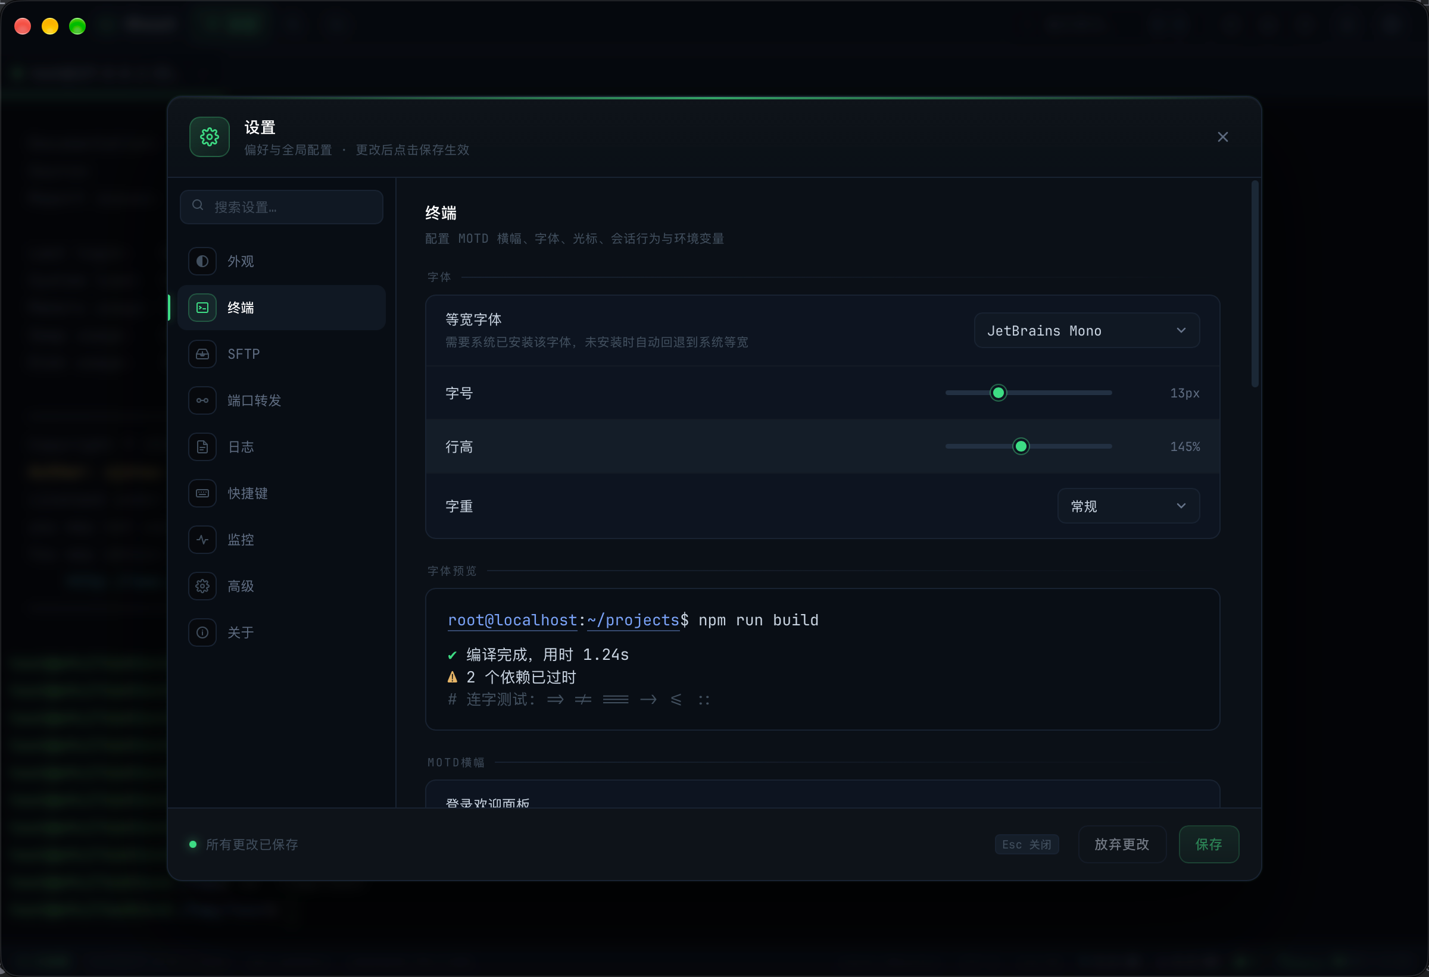Screen dimensions: 1429x977
Task: Click the settings panel vertical scrollbar
Action: point(1255,283)
